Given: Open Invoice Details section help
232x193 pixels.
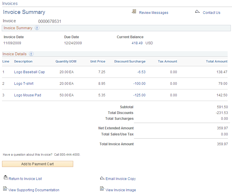Looking at the screenshot, I should (x=31, y=54).
